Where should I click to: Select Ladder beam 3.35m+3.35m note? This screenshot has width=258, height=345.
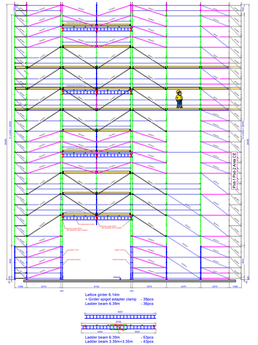(x=109, y=342)
